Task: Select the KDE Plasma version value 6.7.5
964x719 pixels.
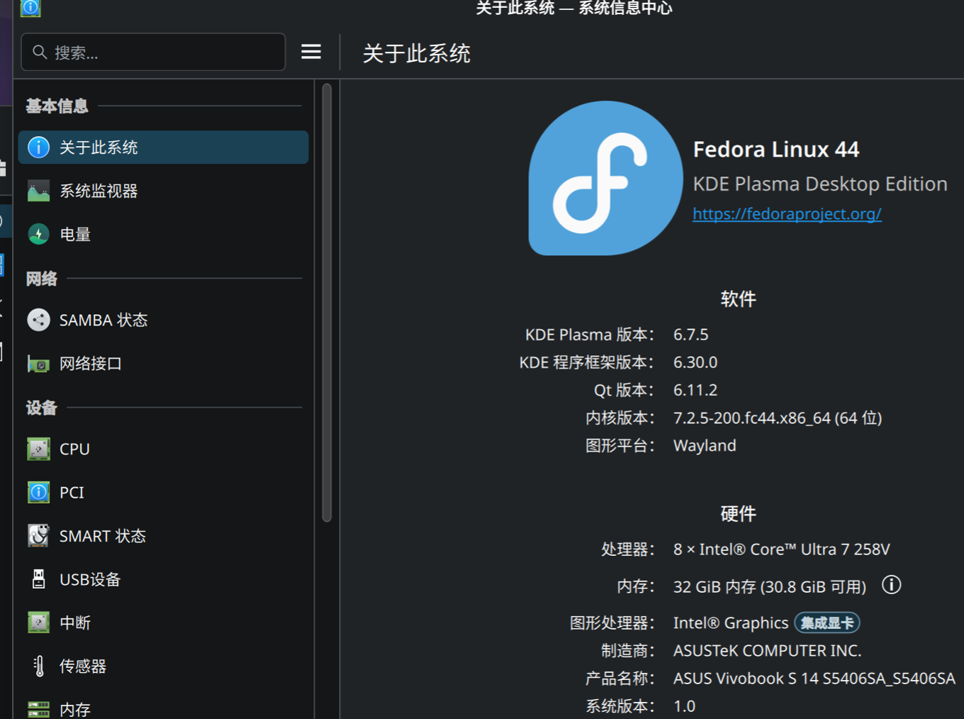Action: 690,335
